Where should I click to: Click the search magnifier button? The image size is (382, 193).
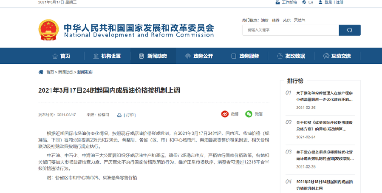[x=349, y=30]
